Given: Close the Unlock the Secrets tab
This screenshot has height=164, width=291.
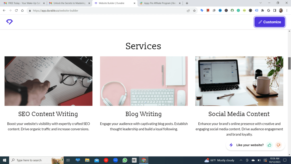Looking at the screenshot, I should (x=89, y=3).
